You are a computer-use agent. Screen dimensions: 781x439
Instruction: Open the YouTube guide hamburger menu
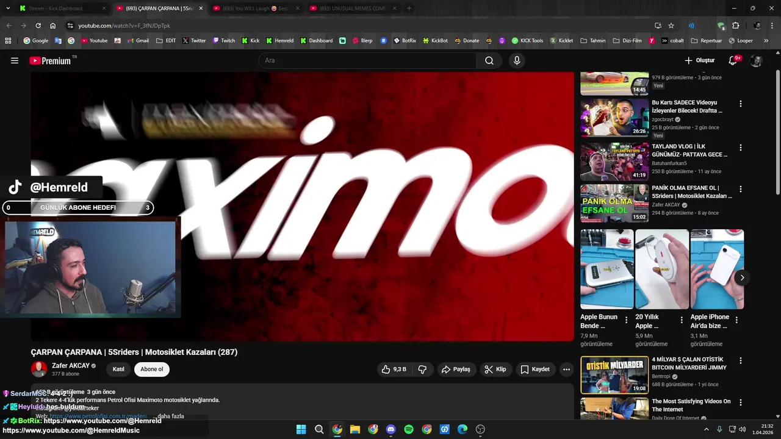point(15,60)
